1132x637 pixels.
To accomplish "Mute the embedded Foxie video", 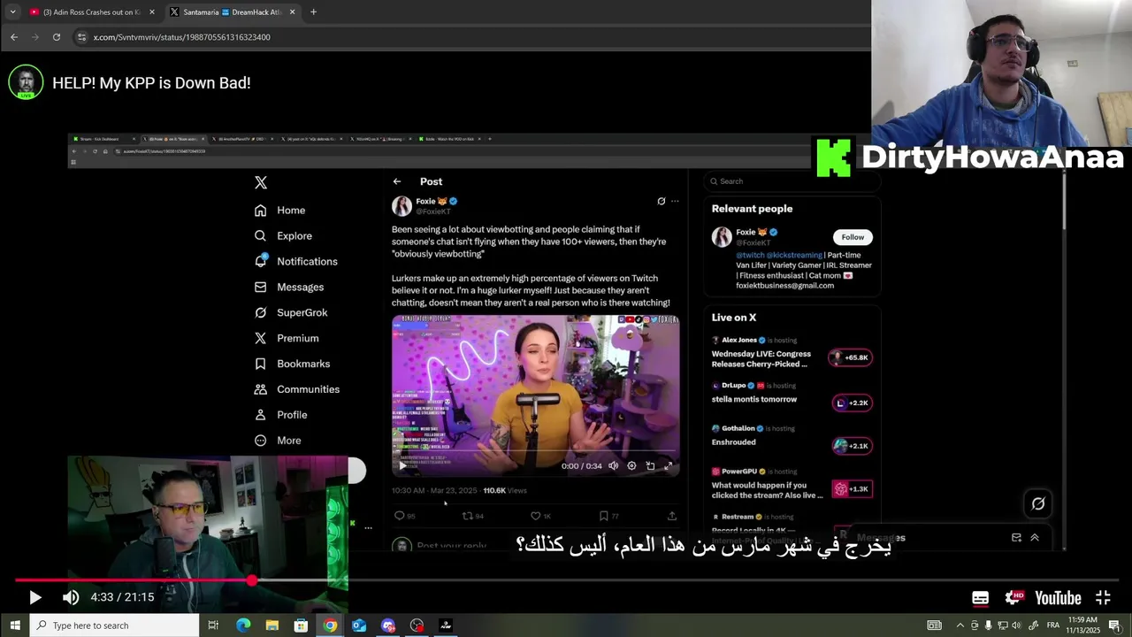I will click(x=613, y=465).
